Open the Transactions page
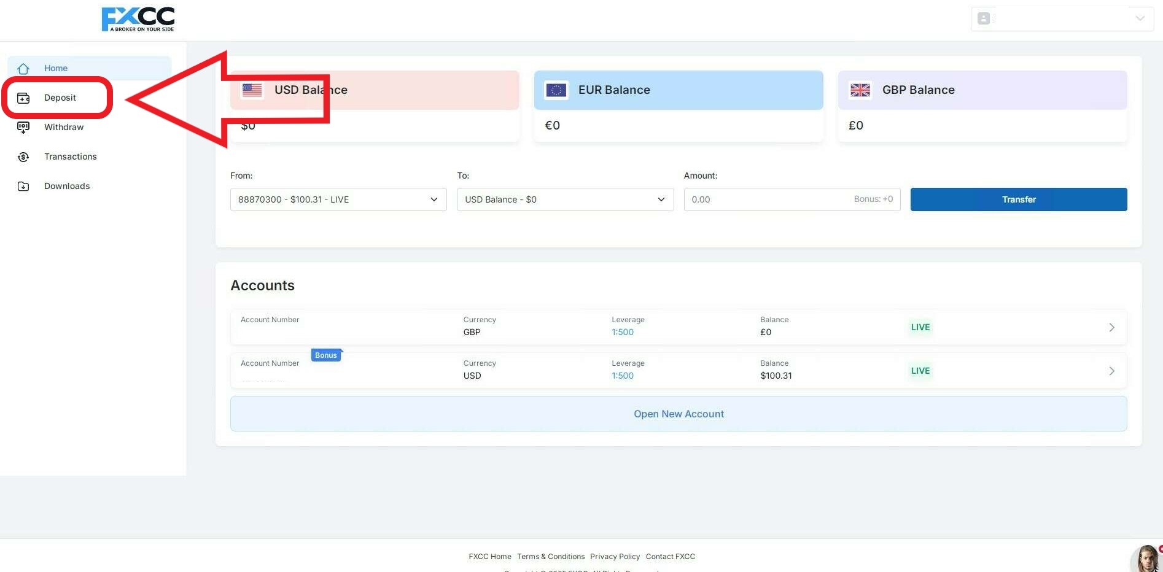This screenshot has height=572, width=1163. coord(71,157)
